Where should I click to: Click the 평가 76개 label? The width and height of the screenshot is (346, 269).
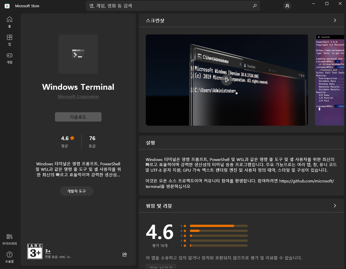160,246
